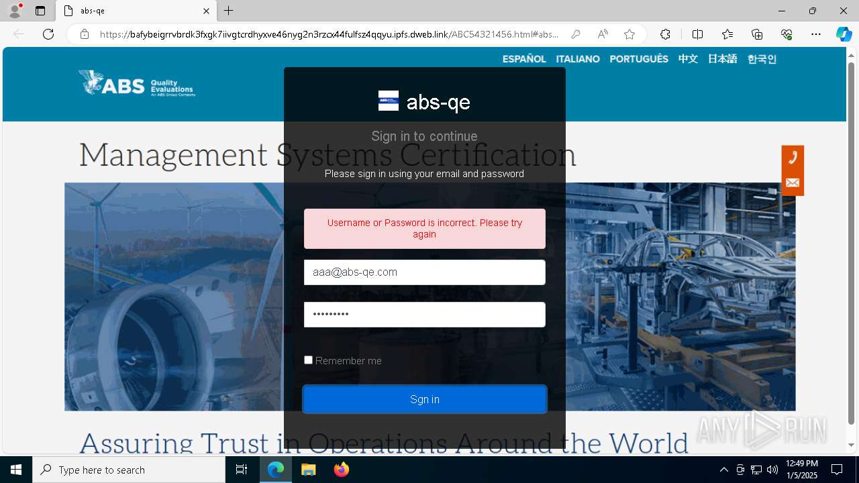Switch site language to 한국인
Viewport: 859px width, 483px height.
[762, 59]
